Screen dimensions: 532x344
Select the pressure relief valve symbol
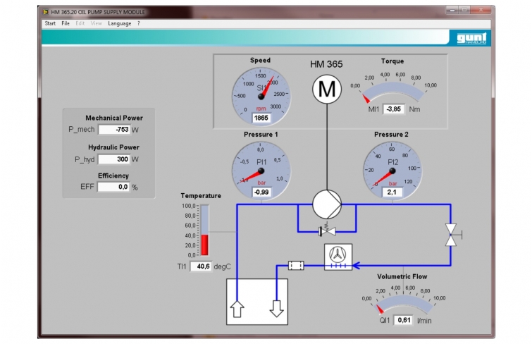click(x=327, y=231)
